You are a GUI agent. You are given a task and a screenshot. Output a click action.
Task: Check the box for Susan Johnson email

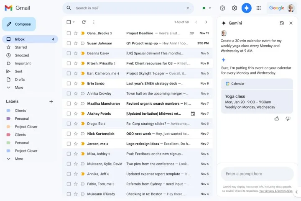pos(69,43)
